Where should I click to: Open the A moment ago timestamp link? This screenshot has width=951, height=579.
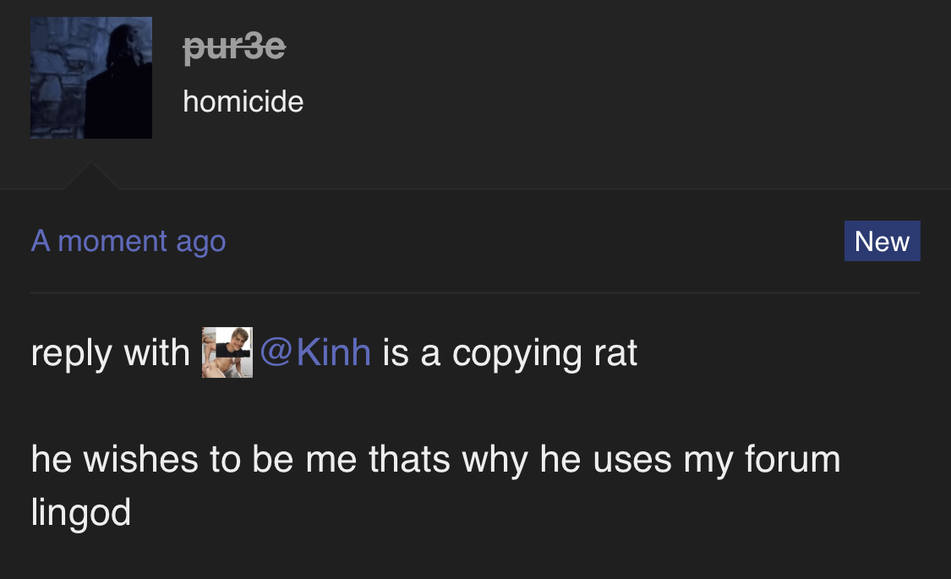point(128,241)
